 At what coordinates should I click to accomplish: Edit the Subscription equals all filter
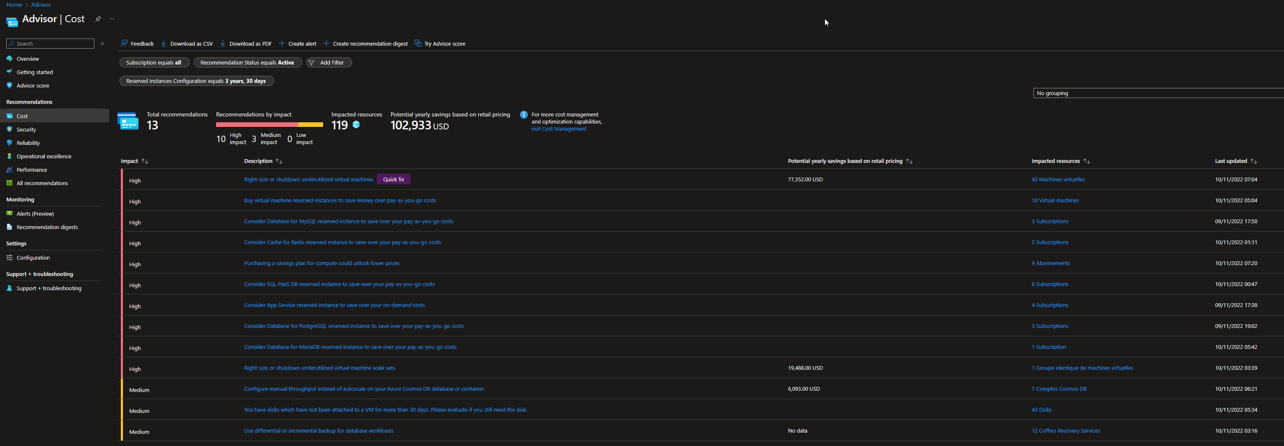[154, 63]
